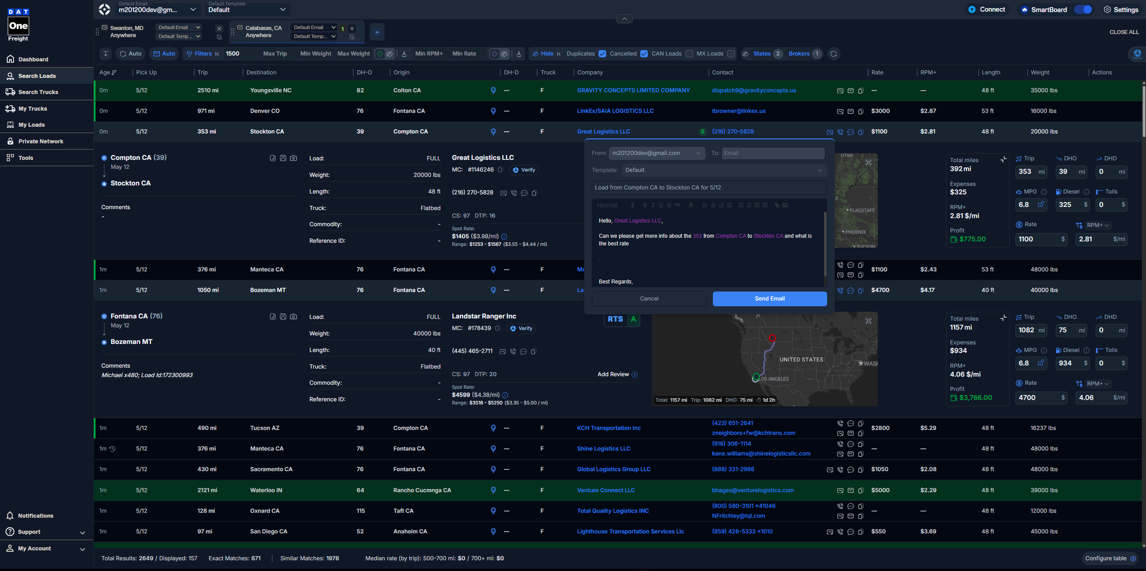Open the Normal text style dropdown
The width and height of the screenshot is (1146, 571).
(x=615, y=205)
